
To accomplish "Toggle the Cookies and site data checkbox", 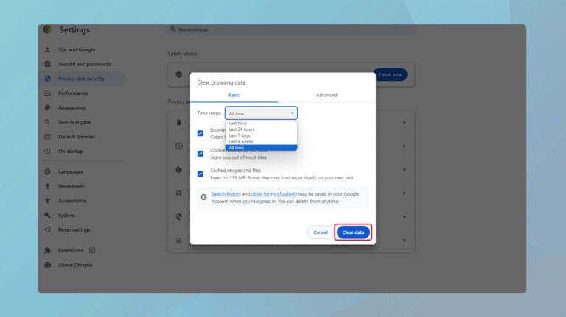I will coord(200,154).
